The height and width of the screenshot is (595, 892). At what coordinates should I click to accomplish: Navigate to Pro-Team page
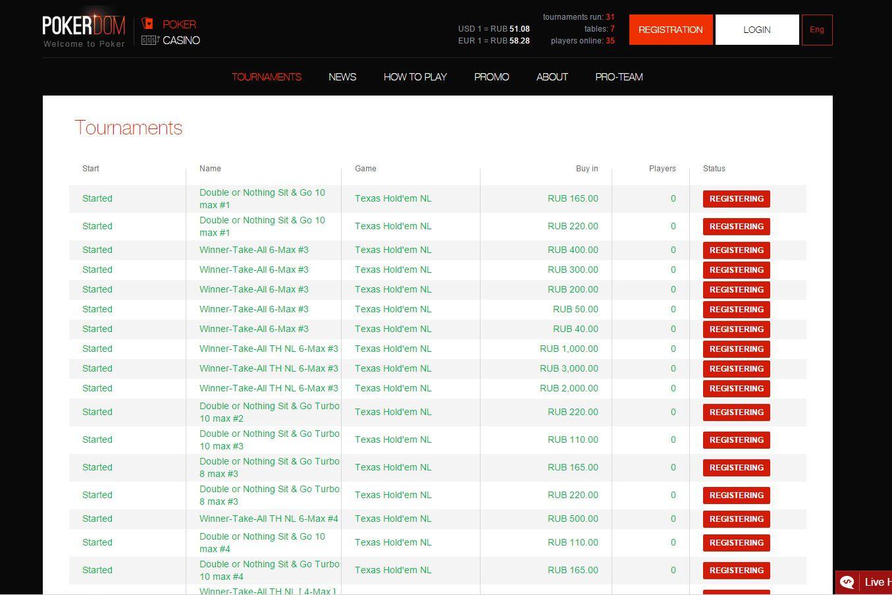coord(619,77)
